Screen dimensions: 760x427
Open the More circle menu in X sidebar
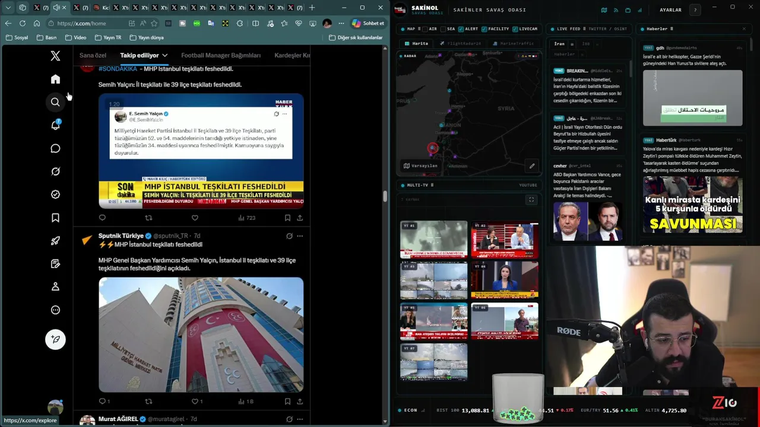pos(55,310)
